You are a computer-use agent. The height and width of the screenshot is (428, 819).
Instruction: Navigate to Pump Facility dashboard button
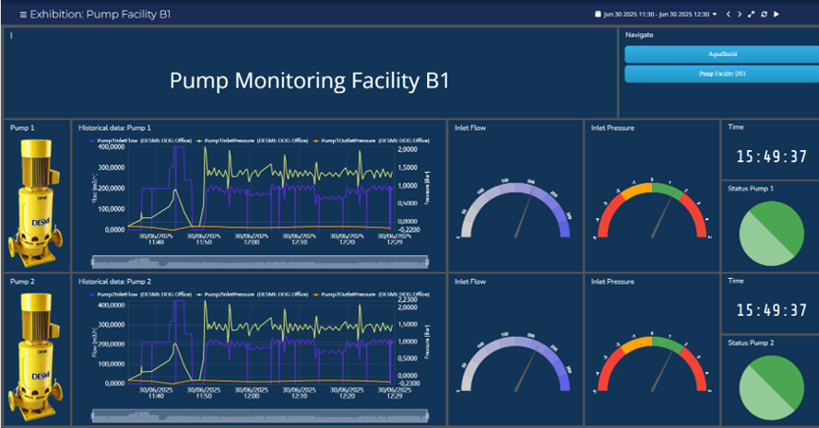(717, 72)
